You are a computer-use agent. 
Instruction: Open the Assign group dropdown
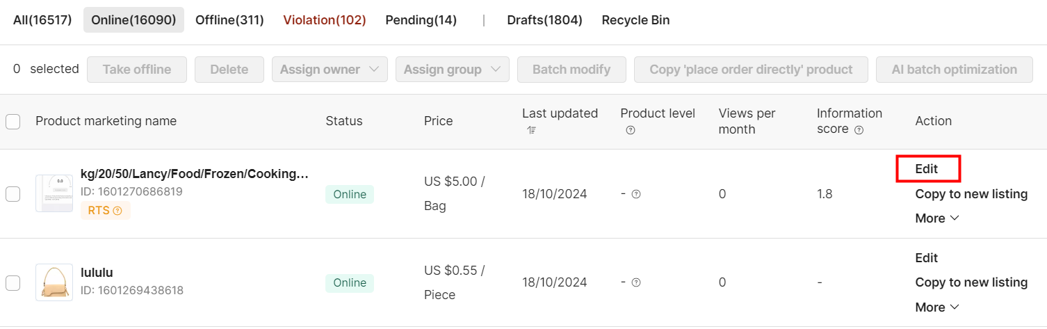[x=452, y=70]
